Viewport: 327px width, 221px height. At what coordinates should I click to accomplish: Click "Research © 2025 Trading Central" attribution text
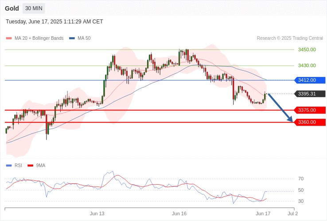click(290, 38)
